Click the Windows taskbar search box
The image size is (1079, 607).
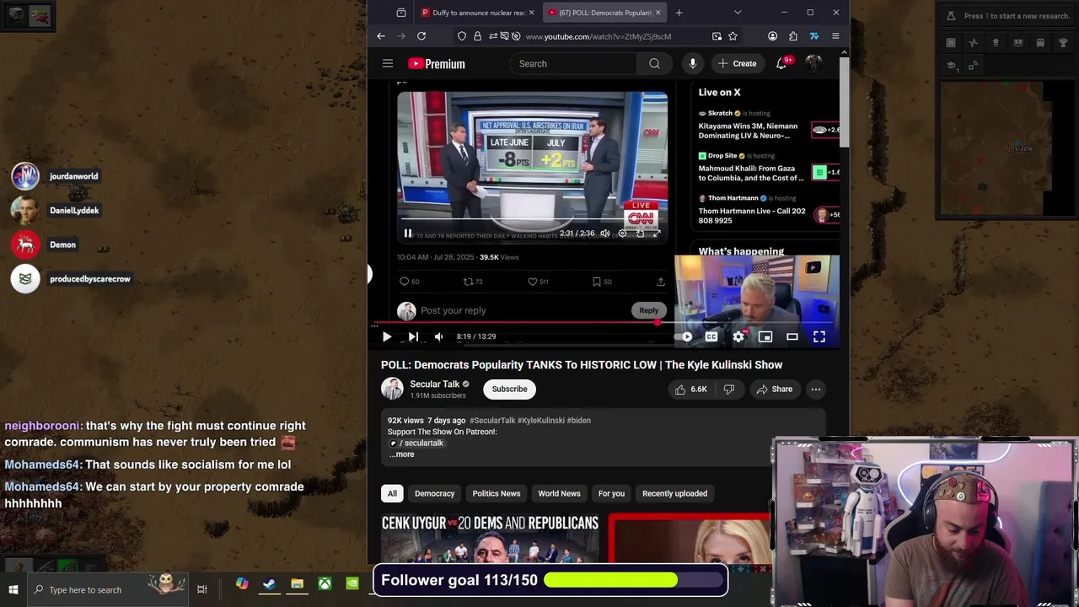110,589
